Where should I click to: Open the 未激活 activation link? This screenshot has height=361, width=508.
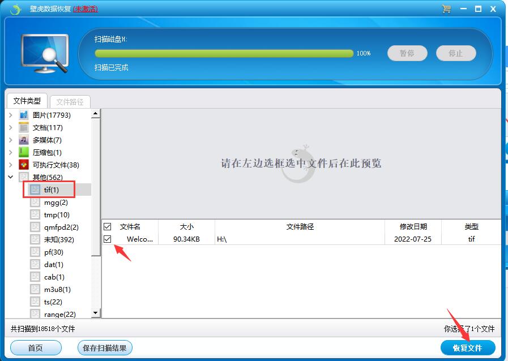[85, 9]
